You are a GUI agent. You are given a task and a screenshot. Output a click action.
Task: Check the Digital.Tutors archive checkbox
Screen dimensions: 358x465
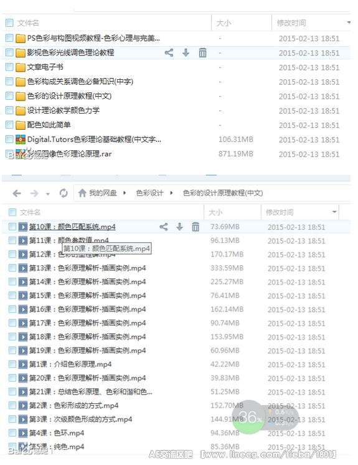click(x=9, y=139)
